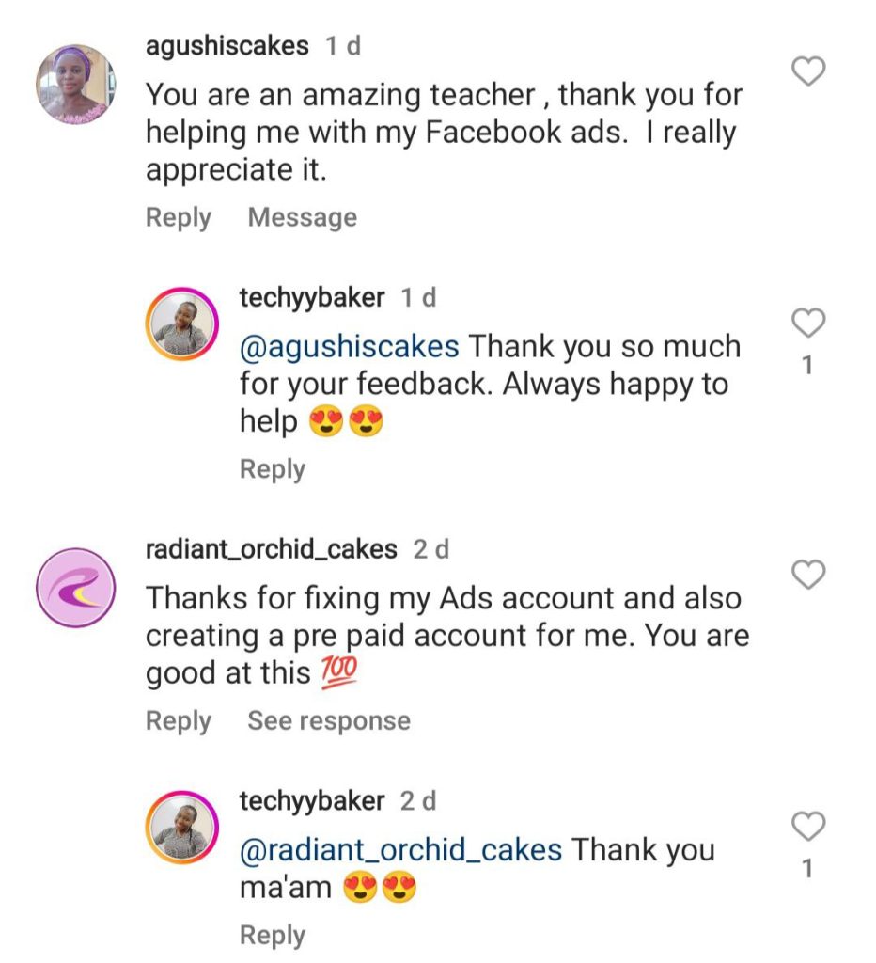The image size is (876, 963).
Task: Open techyybaker username in first reply
Action: [312, 298]
